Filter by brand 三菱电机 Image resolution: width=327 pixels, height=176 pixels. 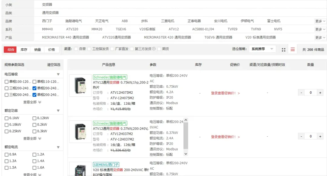tap(168, 21)
